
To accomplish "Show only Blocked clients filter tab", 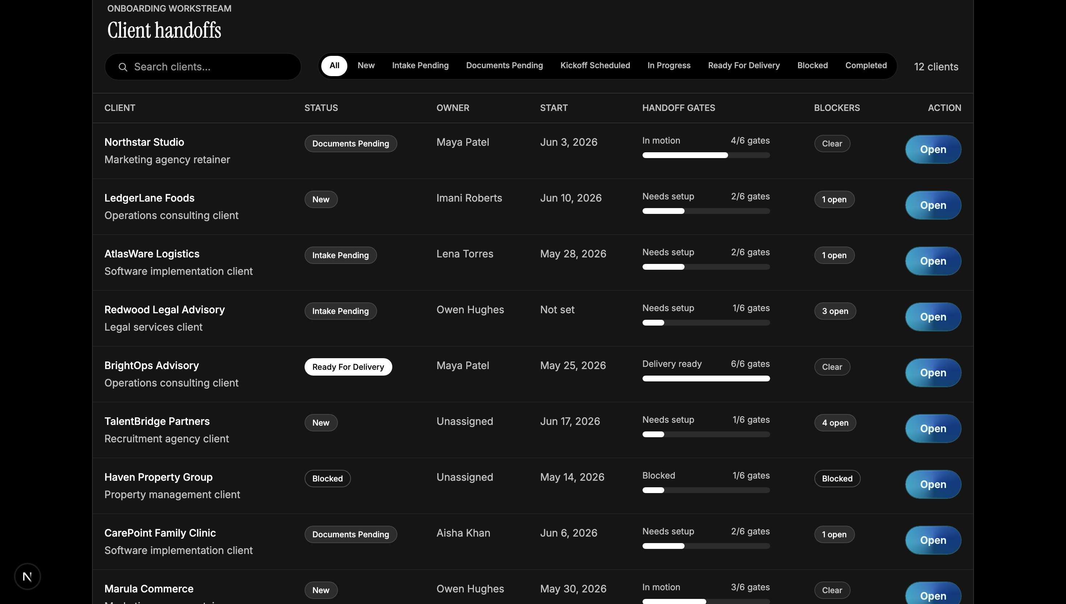I will point(812,66).
